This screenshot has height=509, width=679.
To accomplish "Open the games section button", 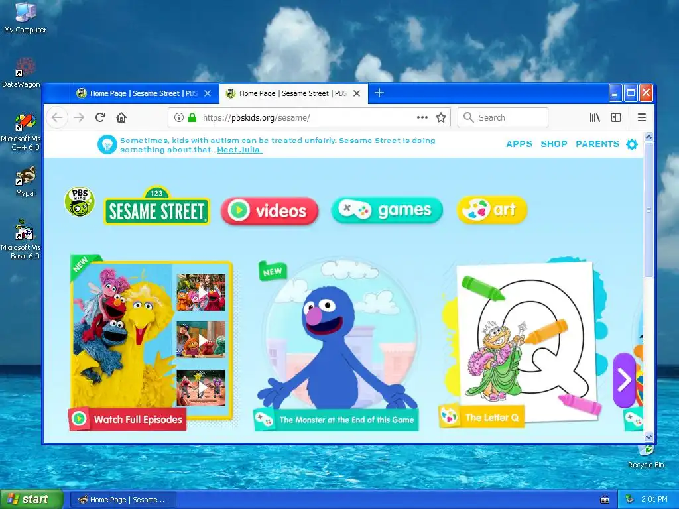I will 387,210.
